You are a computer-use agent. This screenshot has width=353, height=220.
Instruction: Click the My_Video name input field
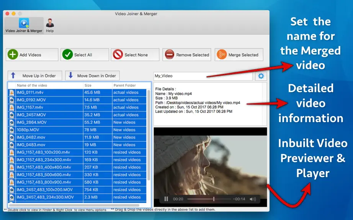click(x=203, y=76)
